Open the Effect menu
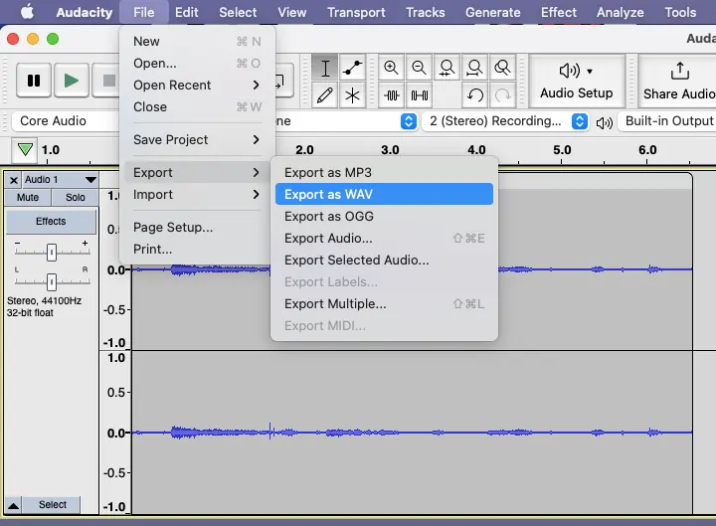The height and width of the screenshot is (526, 716). (x=559, y=12)
